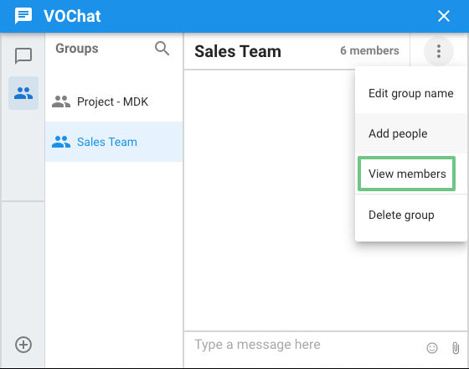The width and height of the screenshot is (469, 369).
Task: Choose View members menu entry
Action: (x=407, y=174)
